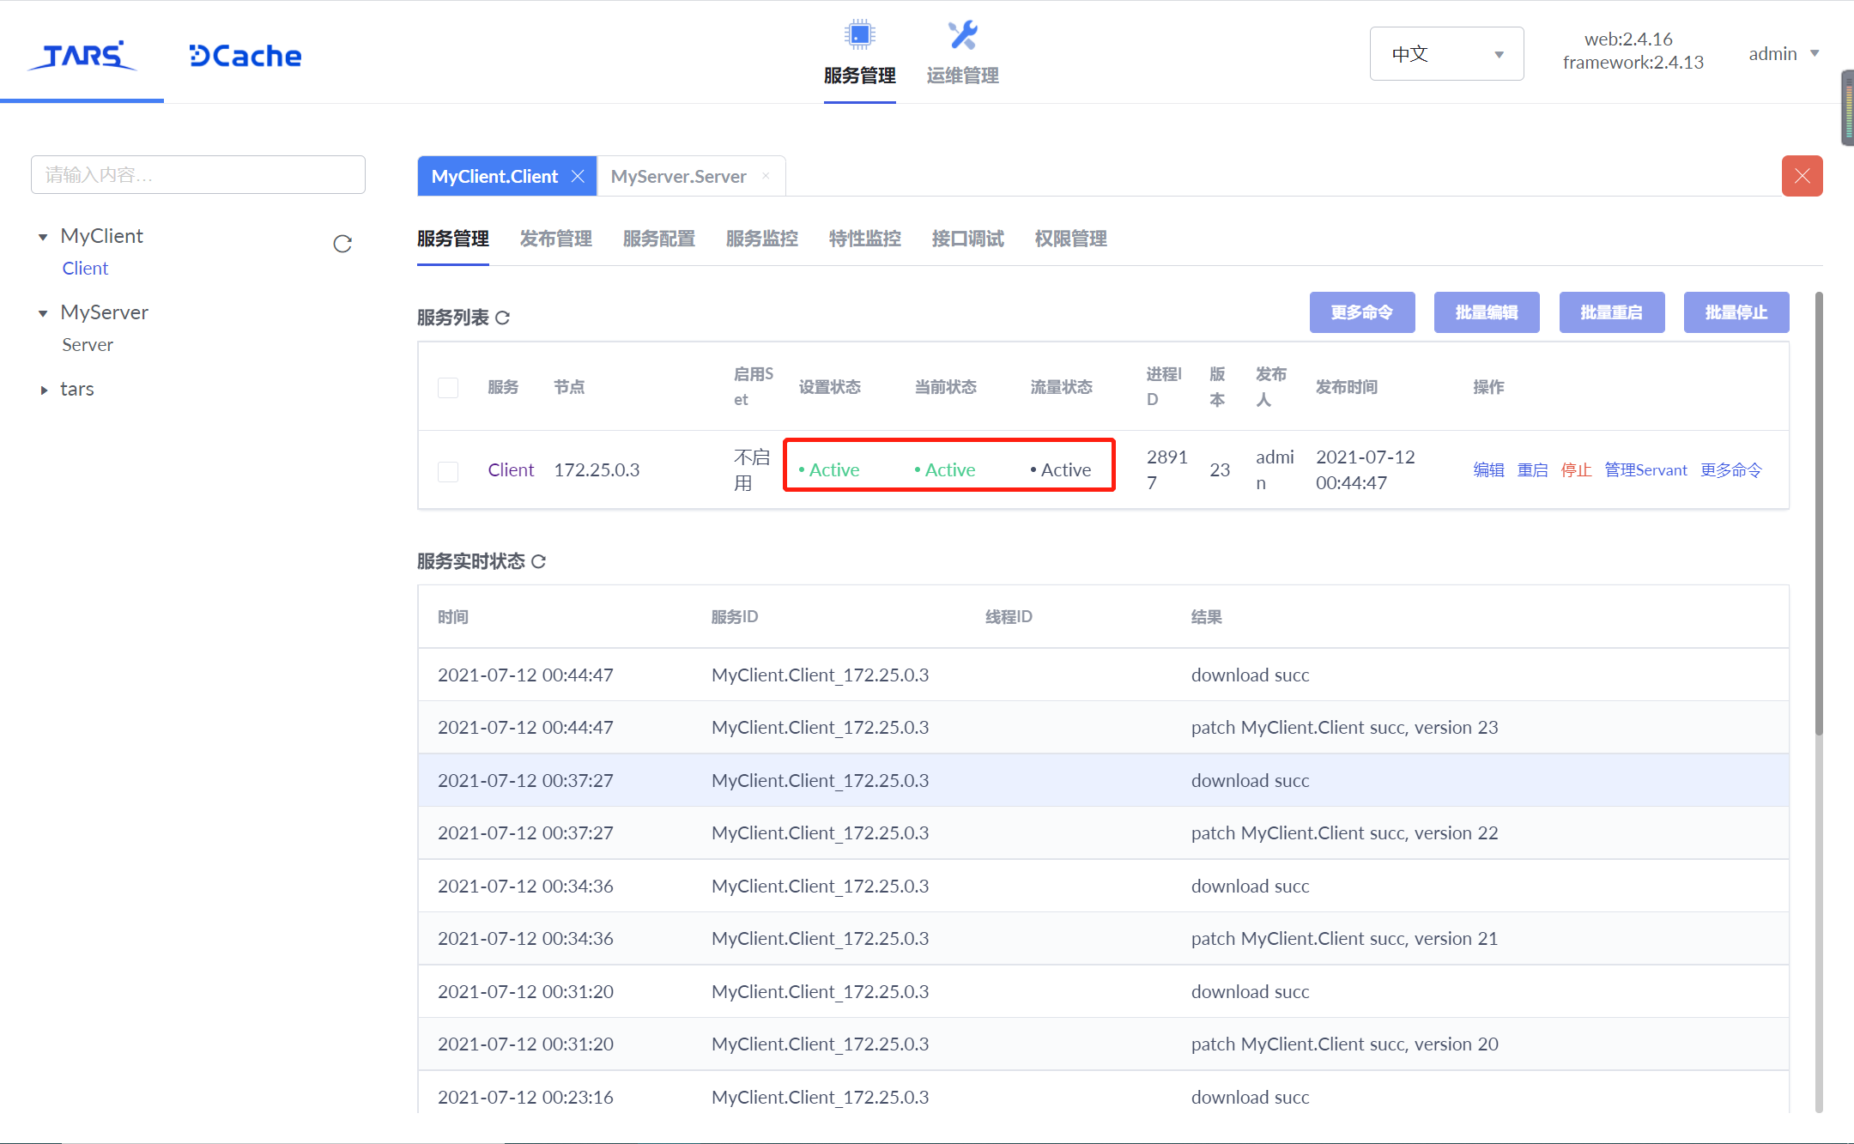Click the 批量重启 button
This screenshot has height=1144, width=1854.
pyautogui.click(x=1611, y=312)
